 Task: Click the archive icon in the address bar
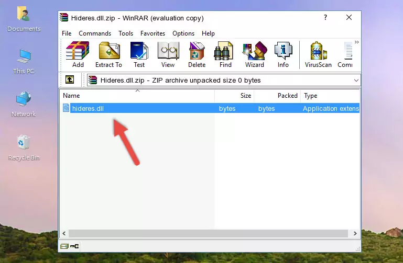coord(93,80)
